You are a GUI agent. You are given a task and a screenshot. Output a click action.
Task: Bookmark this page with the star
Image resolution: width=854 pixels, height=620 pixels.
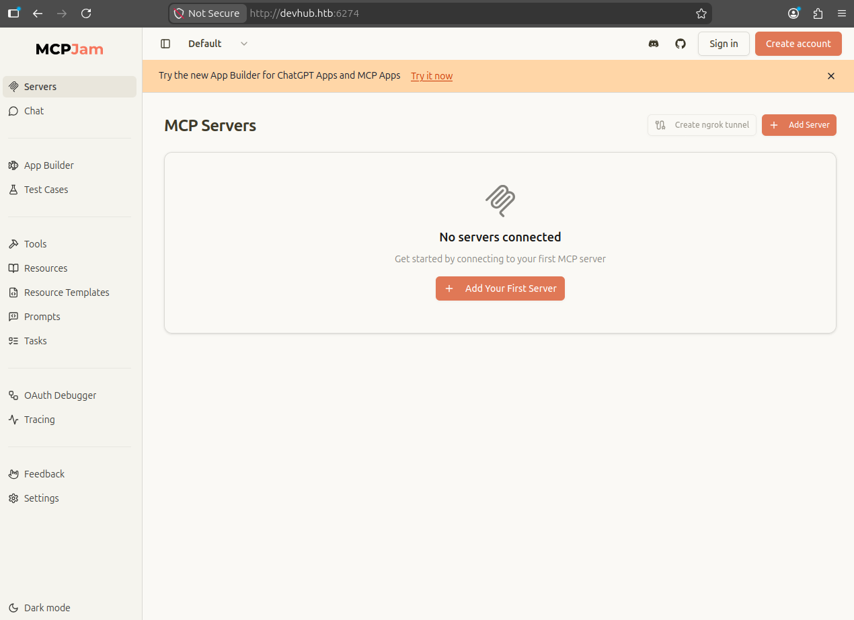coord(701,13)
